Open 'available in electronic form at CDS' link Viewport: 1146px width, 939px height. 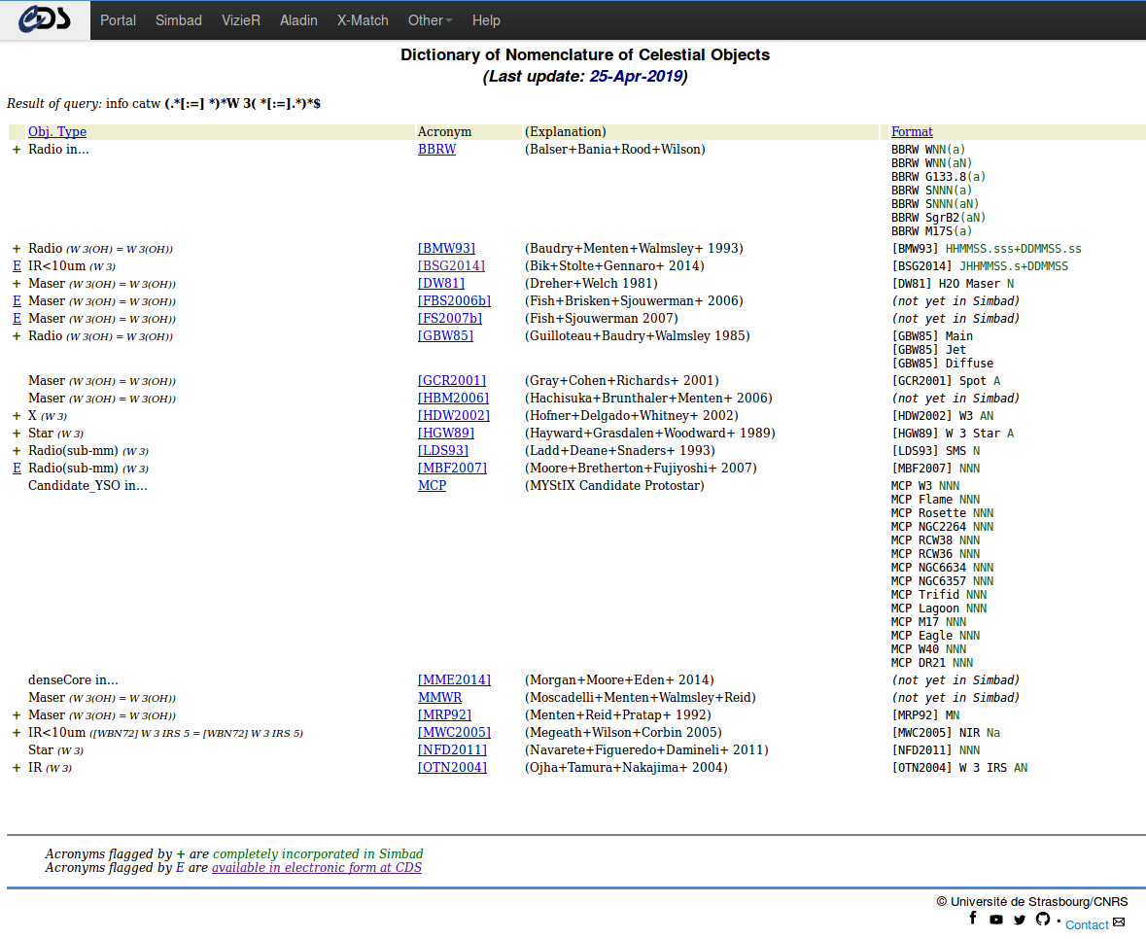317,868
